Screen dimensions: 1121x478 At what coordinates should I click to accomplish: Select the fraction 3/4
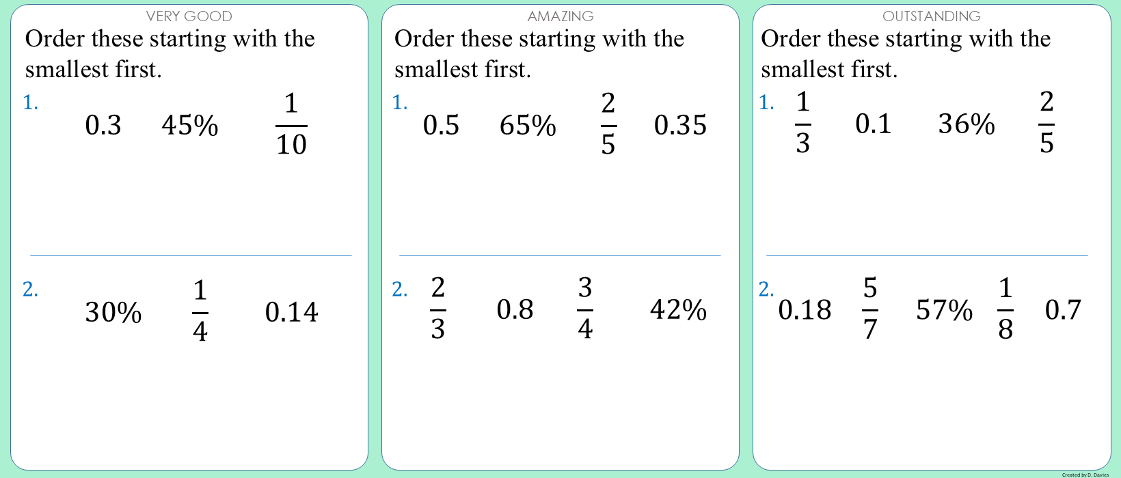point(585,309)
